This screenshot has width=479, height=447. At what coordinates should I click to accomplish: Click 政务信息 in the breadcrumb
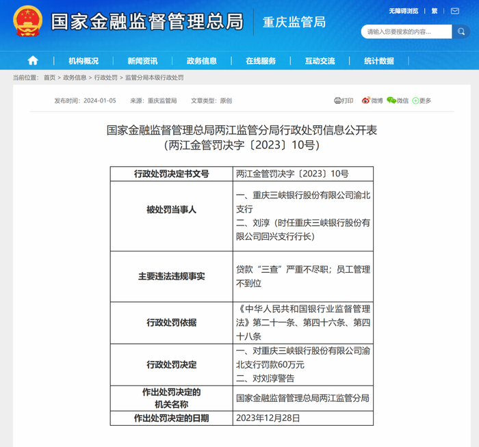(75, 77)
